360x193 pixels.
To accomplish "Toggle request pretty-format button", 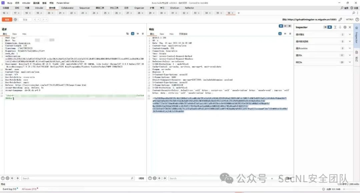I will coord(133,34).
